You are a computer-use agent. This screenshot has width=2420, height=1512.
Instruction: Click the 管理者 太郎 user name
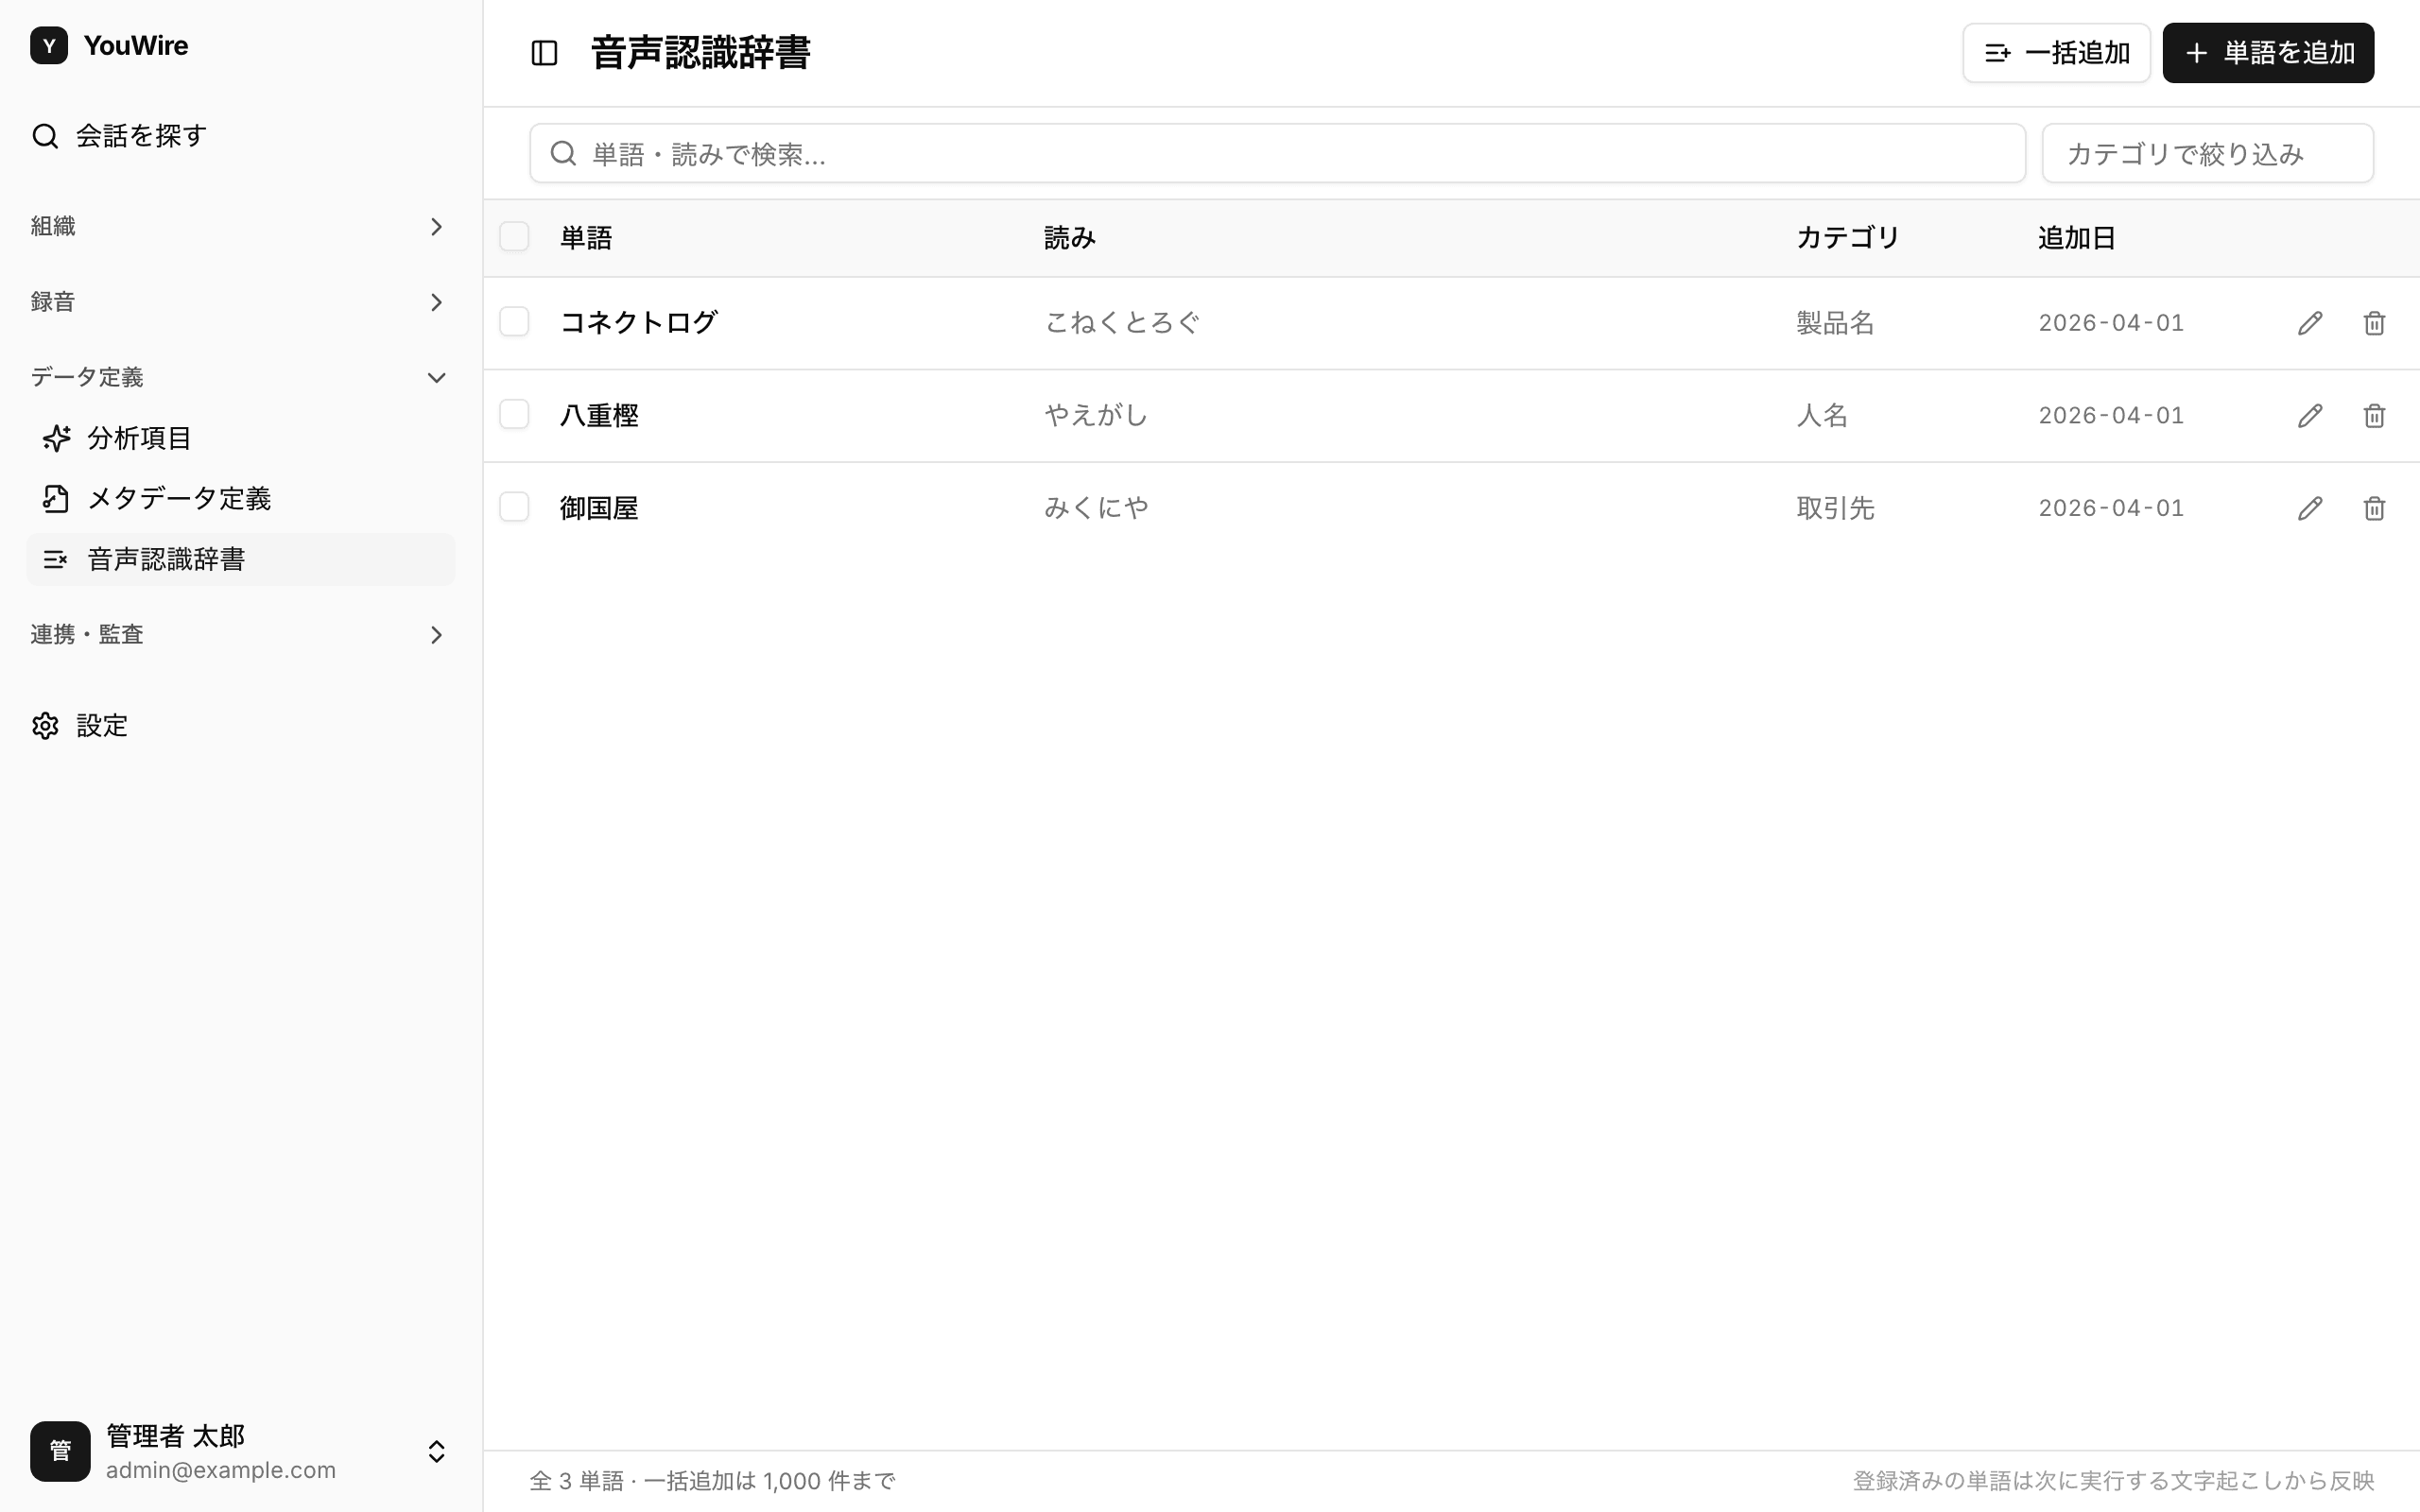point(175,1436)
